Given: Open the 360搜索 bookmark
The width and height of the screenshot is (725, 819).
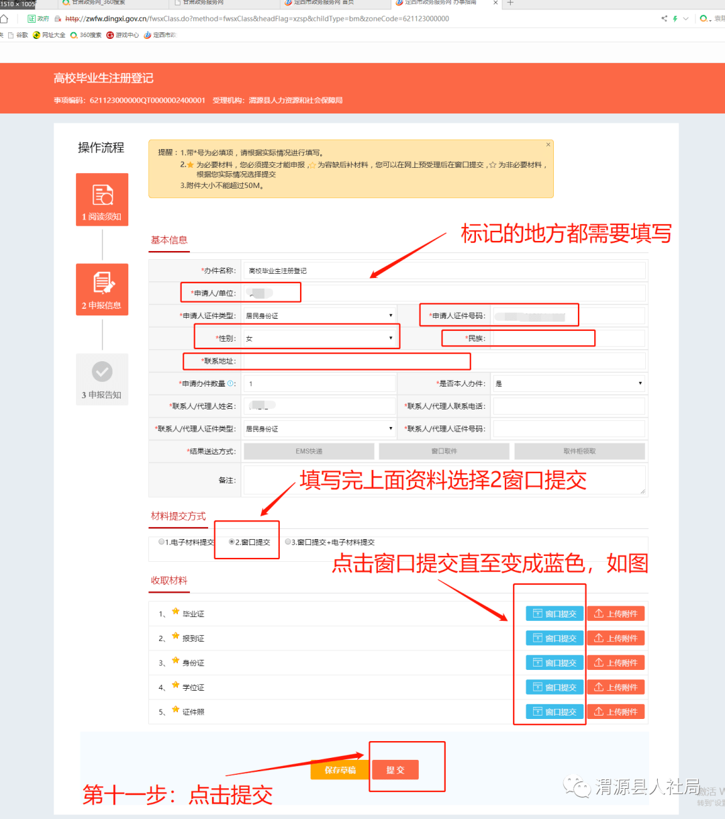Looking at the screenshot, I should point(86,35).
